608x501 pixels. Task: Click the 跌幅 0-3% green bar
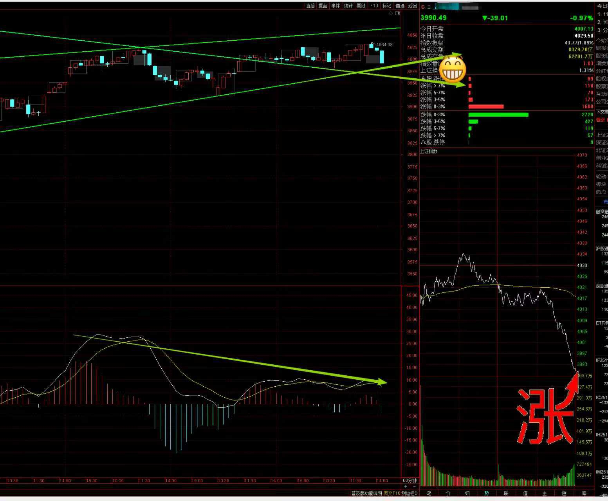tap(498, 115)
